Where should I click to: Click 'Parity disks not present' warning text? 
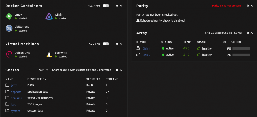tap(226, 6)
